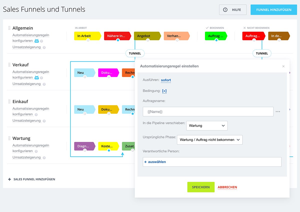Click the connector dot beneath the 'In Arbeit' stage
Screen dimensions: 300x212
click(88, 40)
